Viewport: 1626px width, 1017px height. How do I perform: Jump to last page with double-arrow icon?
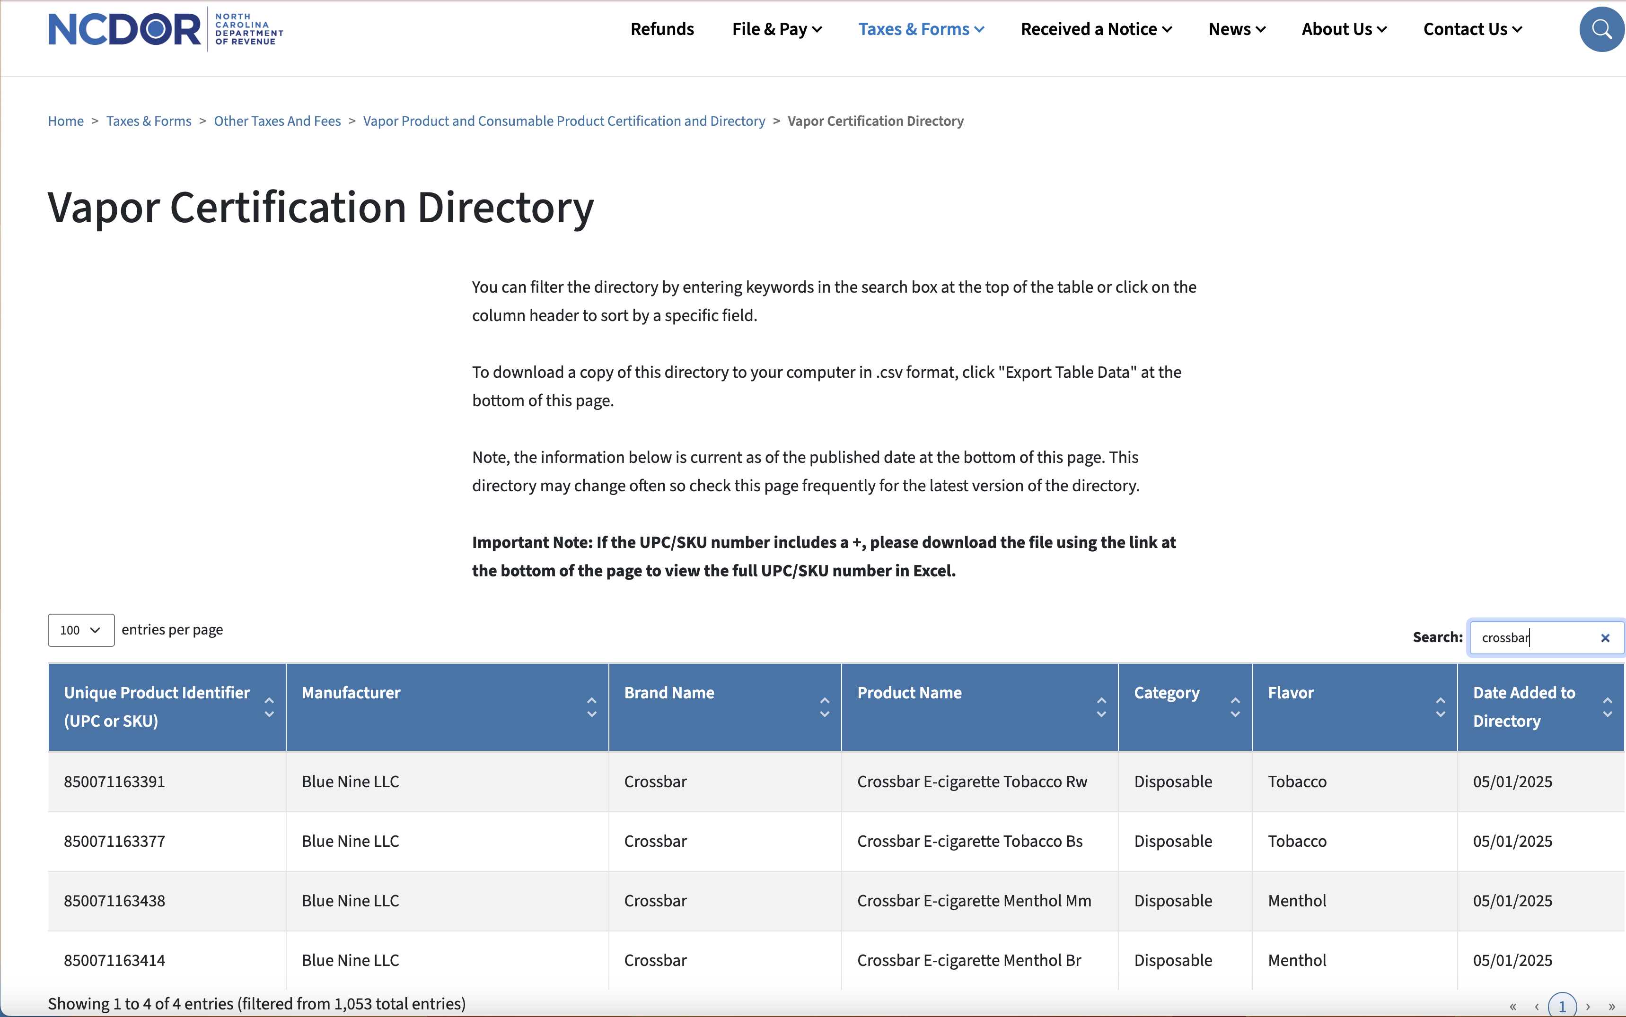point(1613,1007)
